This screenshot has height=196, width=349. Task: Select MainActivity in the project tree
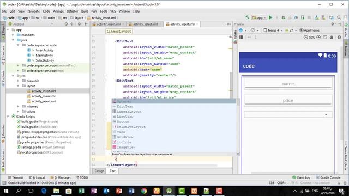44,56
